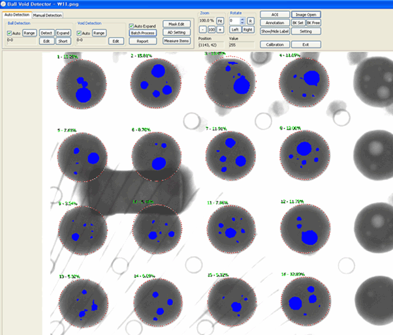
Task: Click Edit in Void Detection group
Action: pos(116,41)
